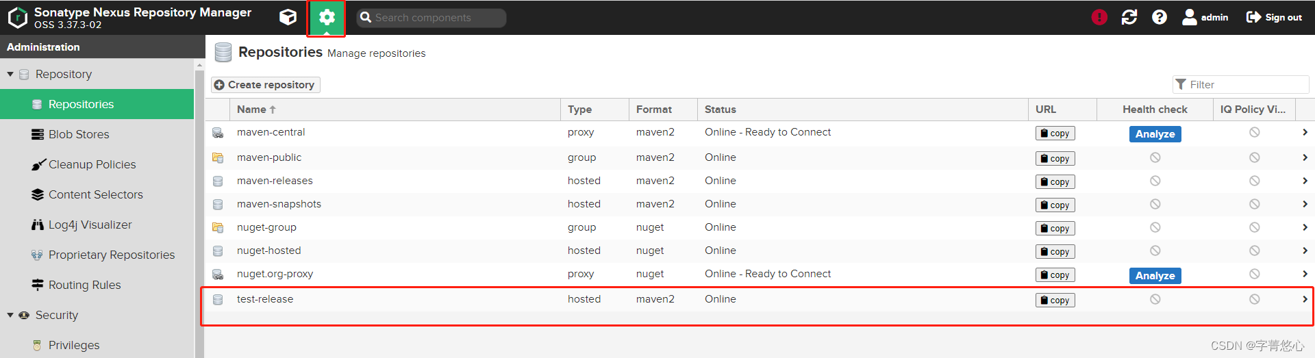Click the Refresh icon in header
Viewport: 1315px width, 358px height.
point(1129,17)
